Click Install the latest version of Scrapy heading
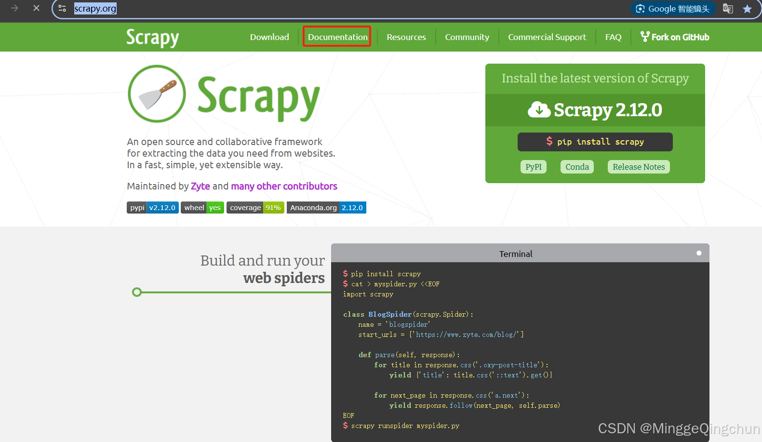 pos(595,78)
